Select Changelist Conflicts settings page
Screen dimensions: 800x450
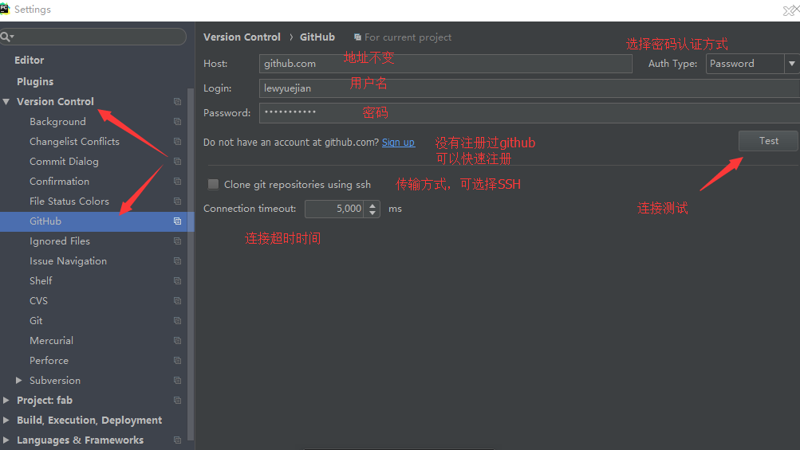click(x=74, y=141)
